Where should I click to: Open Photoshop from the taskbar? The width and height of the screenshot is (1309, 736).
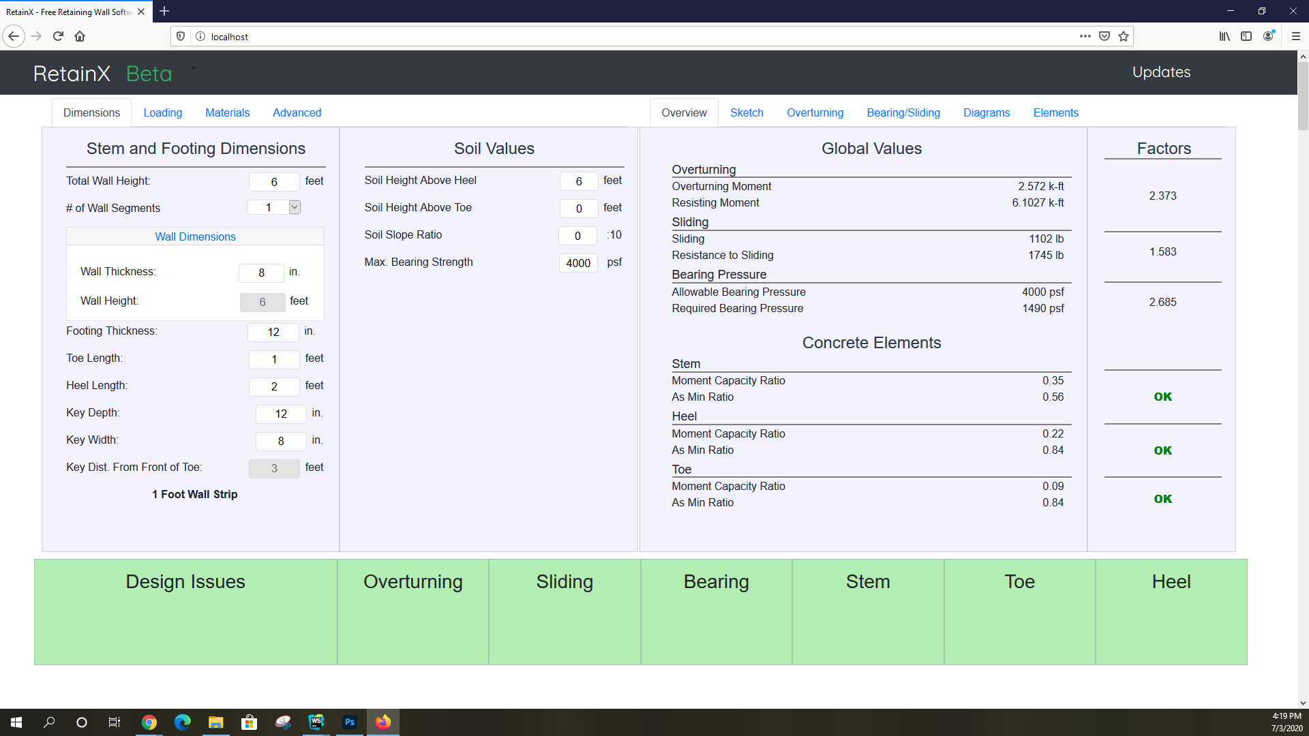point(350,722)
